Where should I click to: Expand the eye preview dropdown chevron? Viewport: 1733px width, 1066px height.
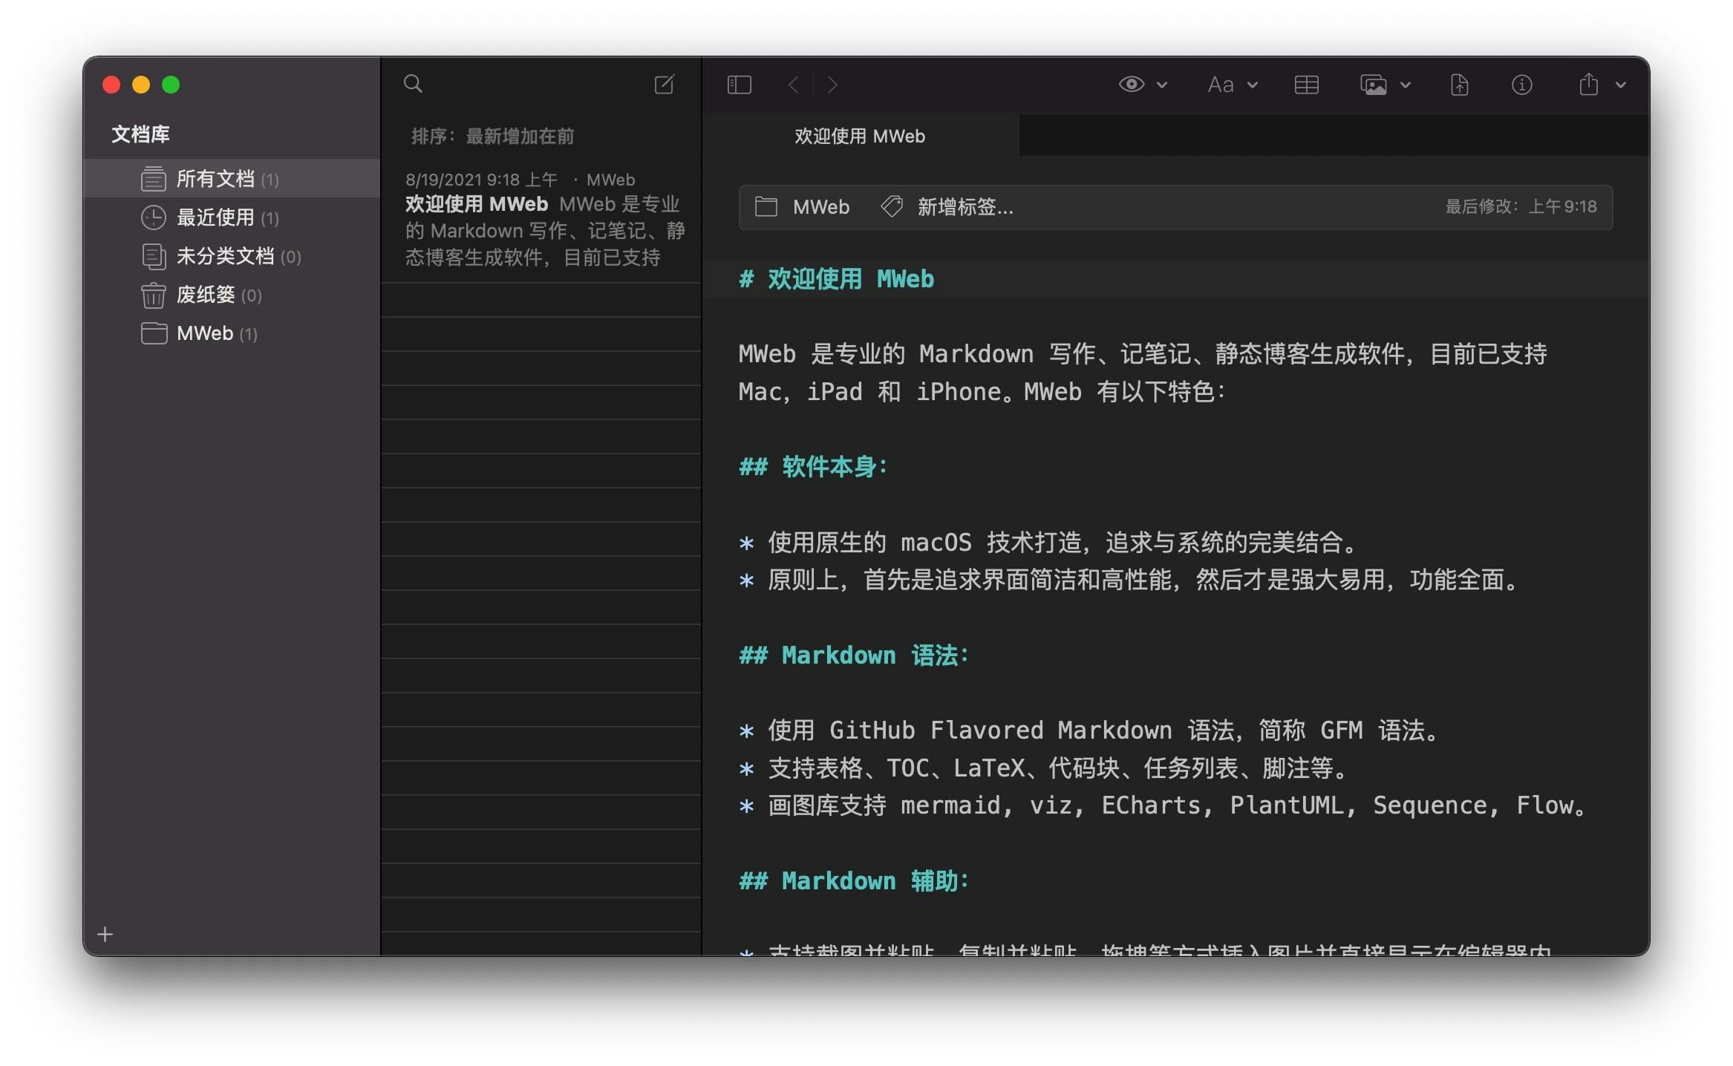click(1163, 85)
